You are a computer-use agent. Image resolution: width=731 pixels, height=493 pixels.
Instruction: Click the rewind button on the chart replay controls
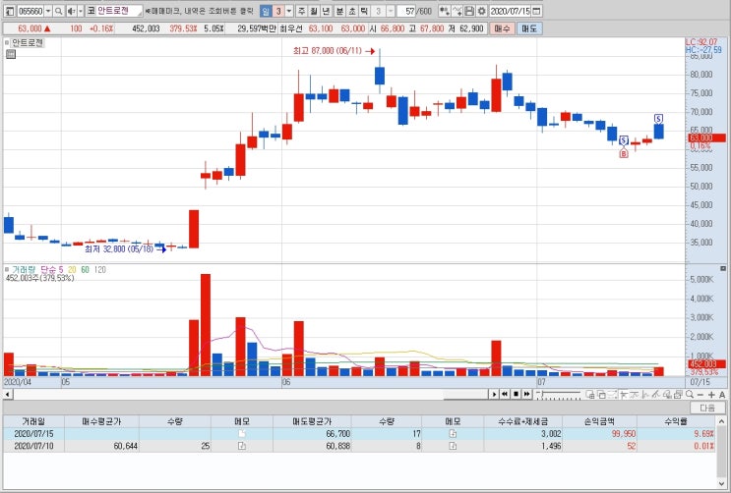pyautogui.click(x=505, y=395)
